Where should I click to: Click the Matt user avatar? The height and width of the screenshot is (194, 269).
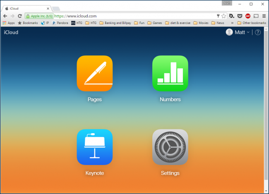coord(229,32)
